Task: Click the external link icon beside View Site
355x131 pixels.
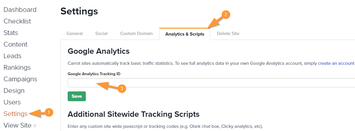Action: tap(35, 126)
